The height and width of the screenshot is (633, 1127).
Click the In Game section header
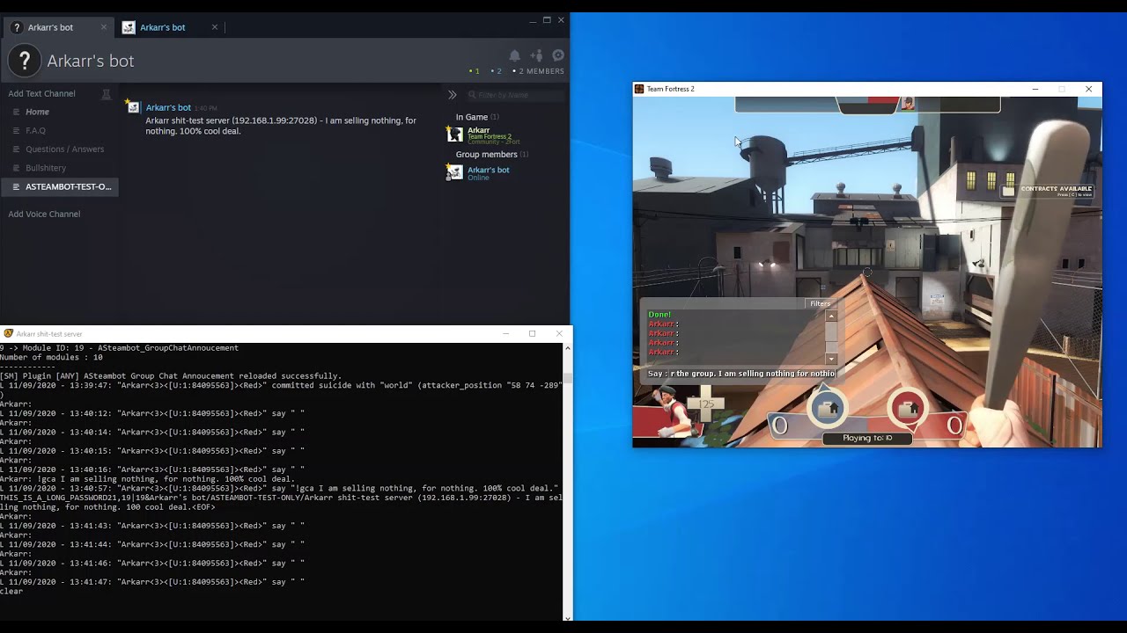[x=477, y=117]
